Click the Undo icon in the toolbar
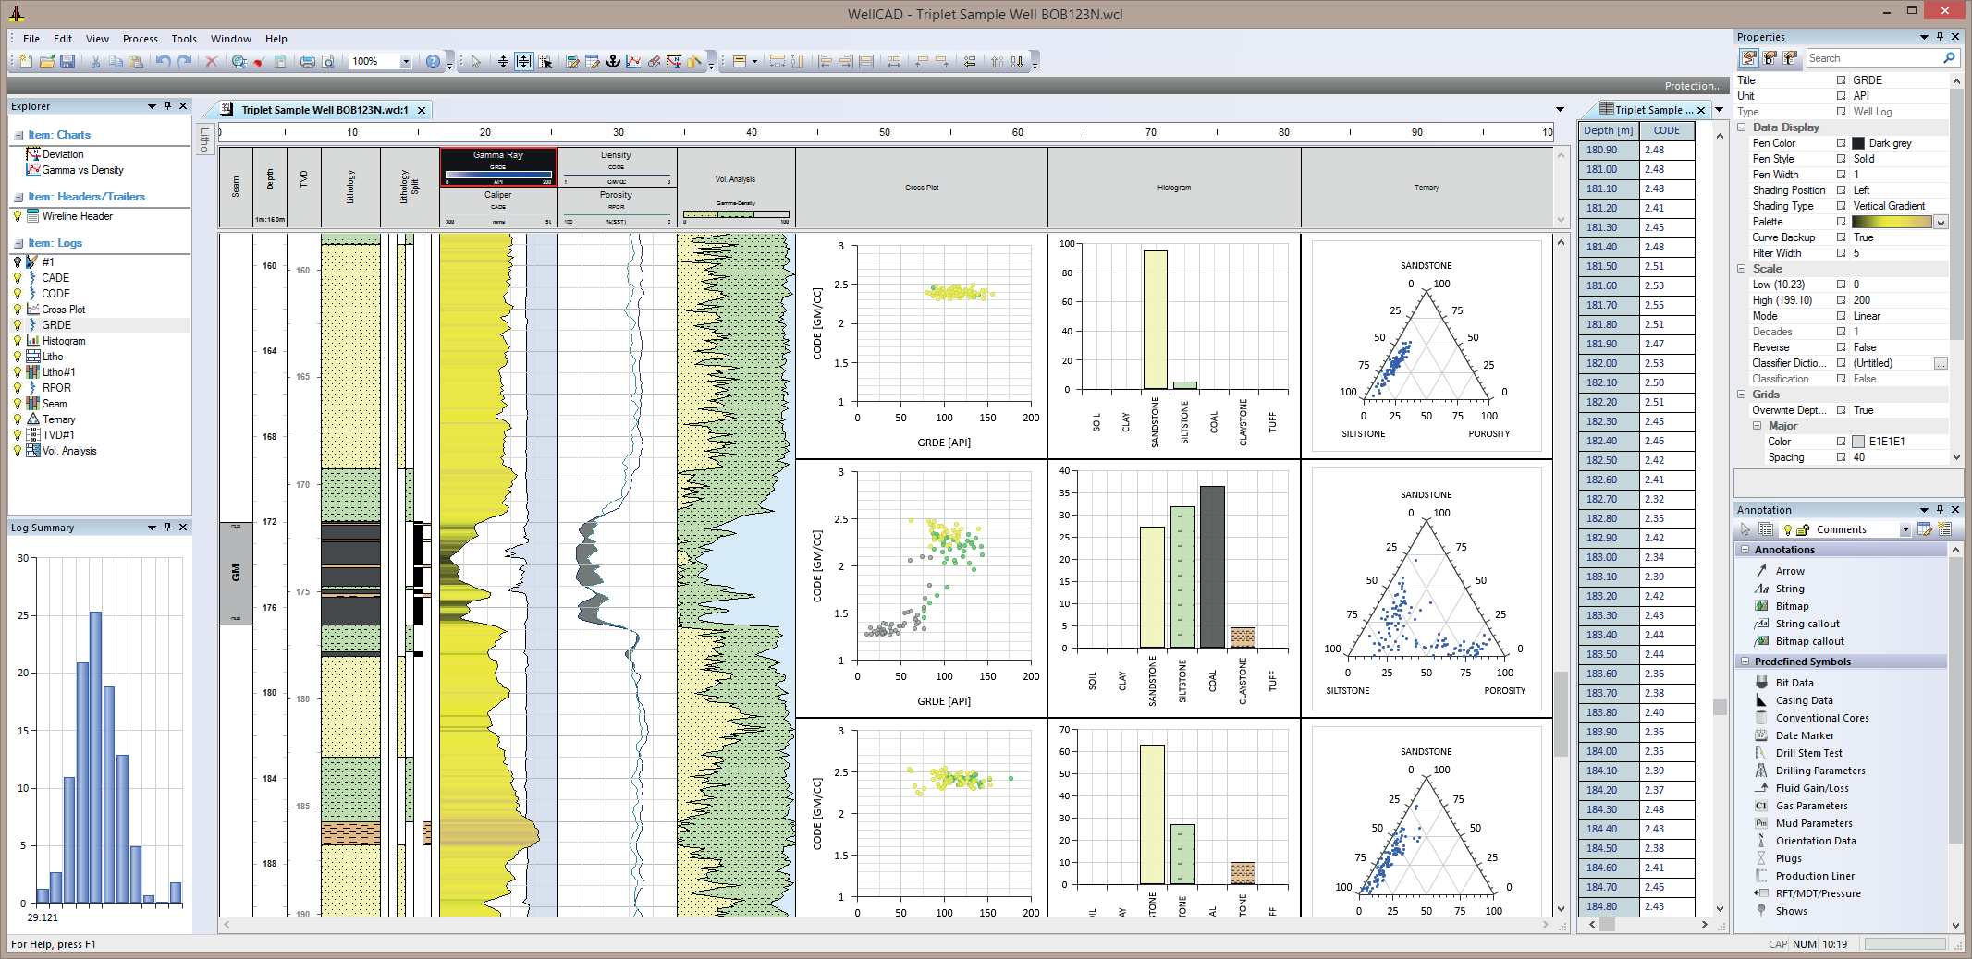 (164, 61)
